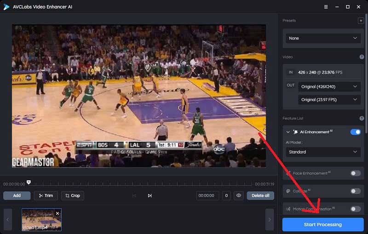Image resolution: width=368 pixels, height=234 pixels.
Task: Open help for Video section
Action: coord(362,57)
